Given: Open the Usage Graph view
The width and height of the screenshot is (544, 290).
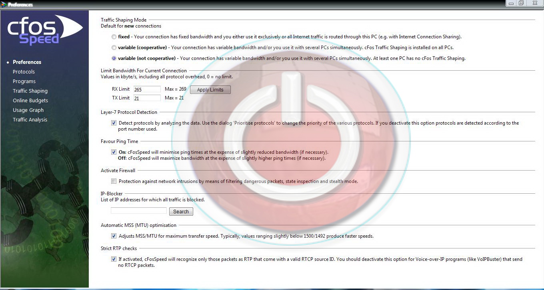Looking at the screenshot, I should tap(28, 110).
